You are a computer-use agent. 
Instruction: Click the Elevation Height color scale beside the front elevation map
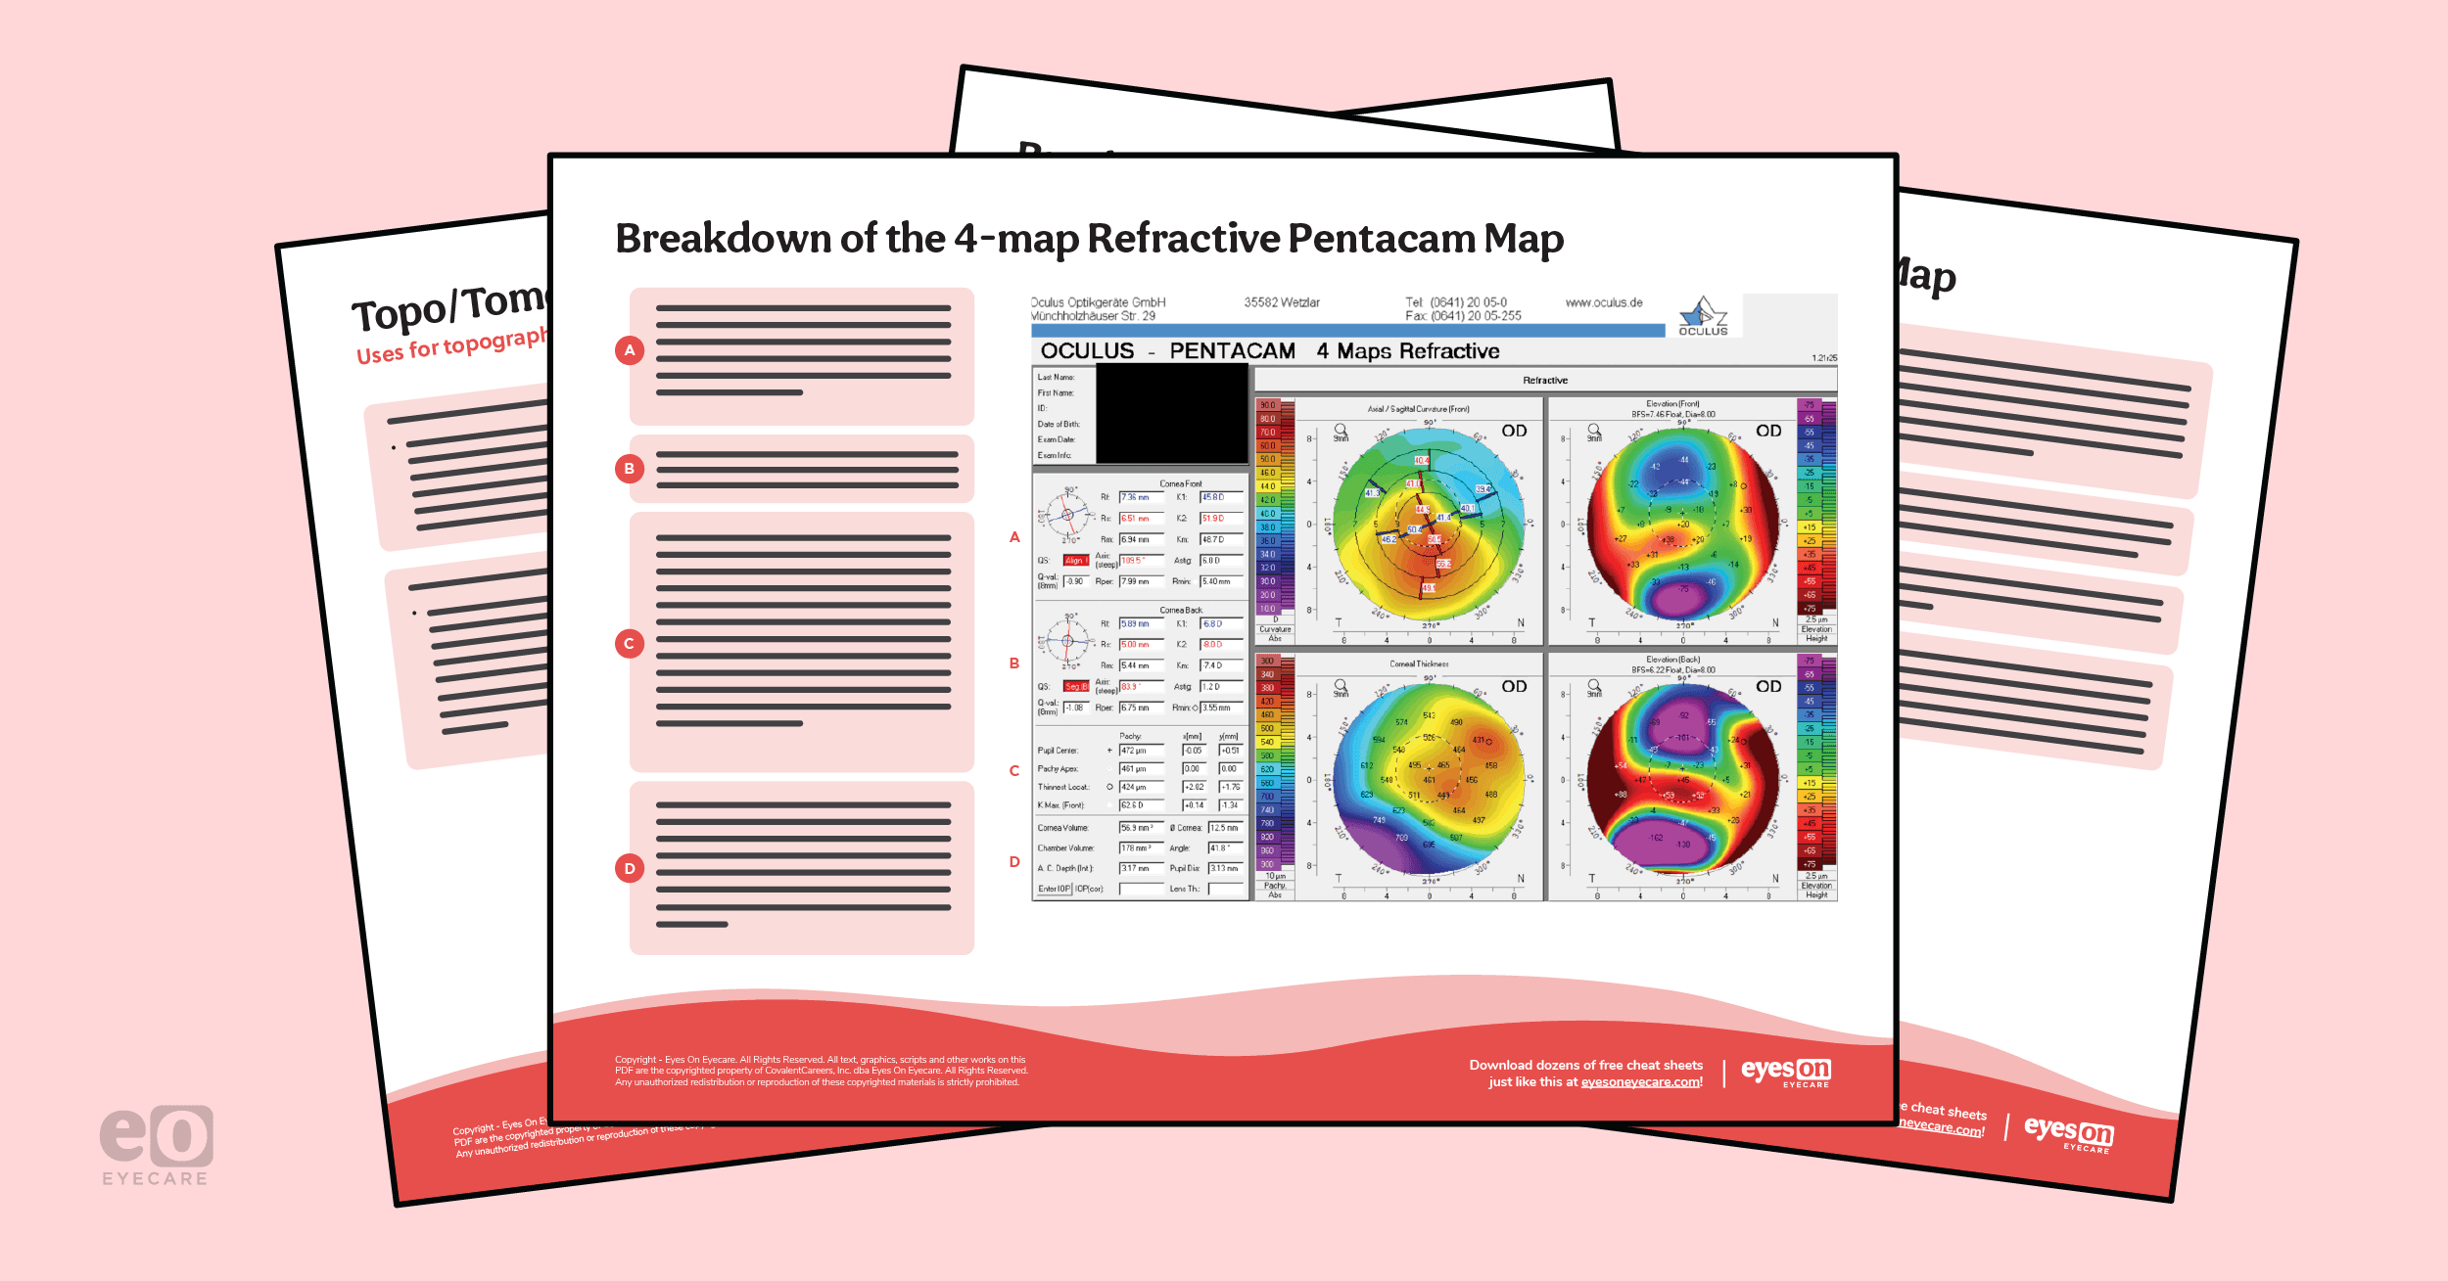click(1816, 520)
